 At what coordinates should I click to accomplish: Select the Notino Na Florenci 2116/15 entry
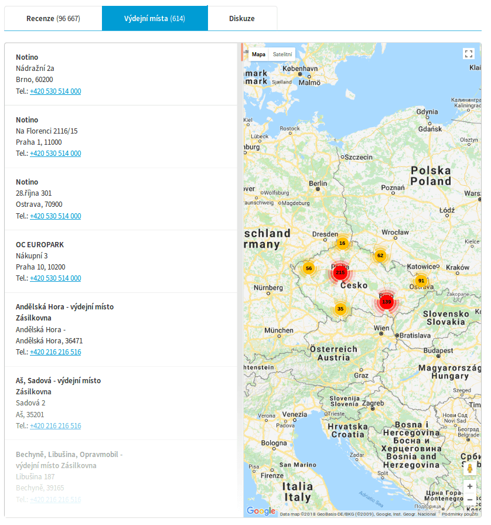tap(121, 137)
